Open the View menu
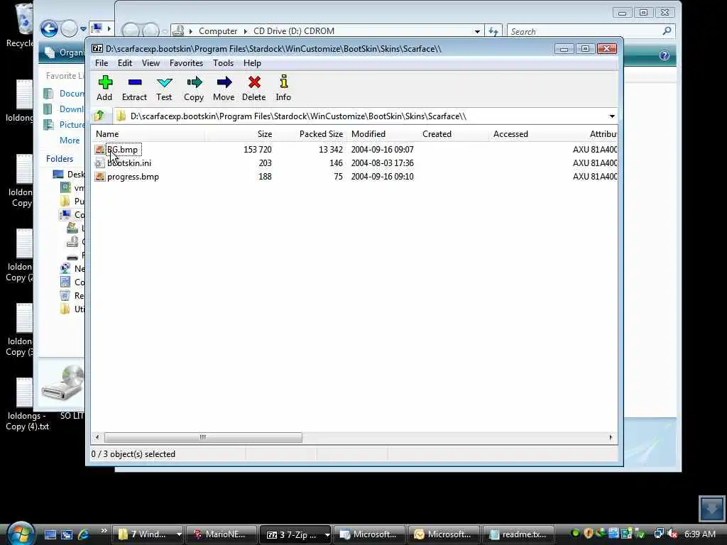This screenshot has height=545, width=727. pyautogui.click(x=151, y=63)
